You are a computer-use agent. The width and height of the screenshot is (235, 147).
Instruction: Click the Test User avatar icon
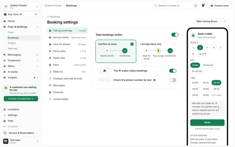coord(6,141)
